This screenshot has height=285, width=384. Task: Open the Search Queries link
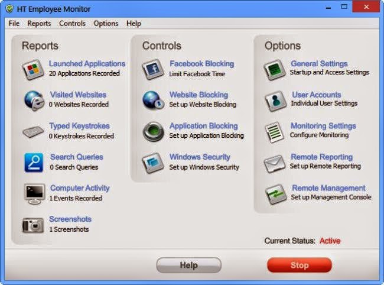coord(77,157)
